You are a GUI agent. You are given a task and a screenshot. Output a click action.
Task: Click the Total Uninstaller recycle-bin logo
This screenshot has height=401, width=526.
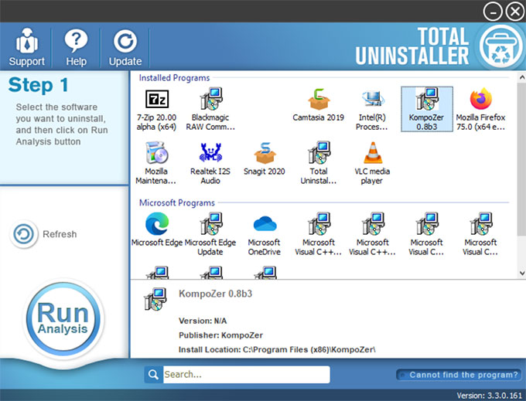click(500, 47)
